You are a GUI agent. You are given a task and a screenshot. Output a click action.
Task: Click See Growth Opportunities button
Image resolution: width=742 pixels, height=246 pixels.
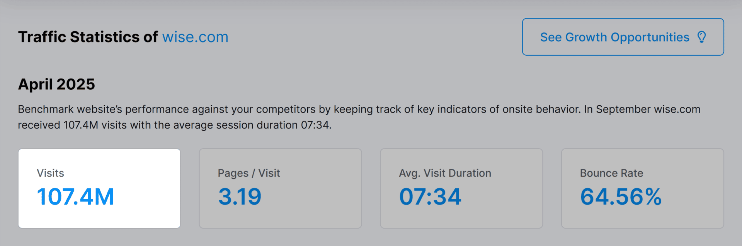click(623, 37)
